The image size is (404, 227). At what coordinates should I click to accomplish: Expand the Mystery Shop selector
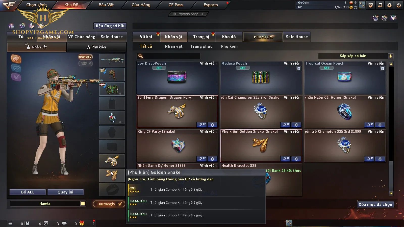click(188, 14)
